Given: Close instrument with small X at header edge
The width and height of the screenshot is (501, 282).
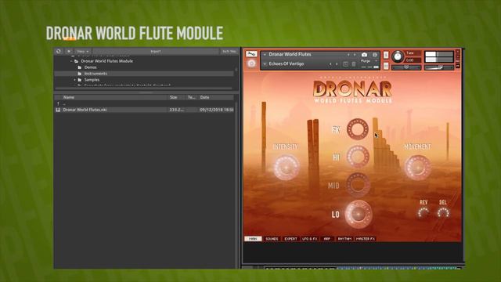Looking at the screenshot, I should pyautogui.click(x=457, y=52).
